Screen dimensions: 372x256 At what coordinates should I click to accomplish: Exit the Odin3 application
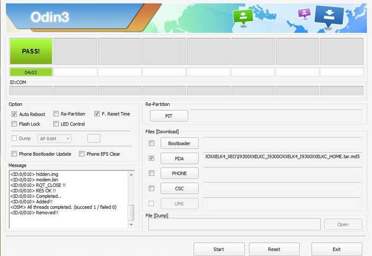tap(336, 249)
